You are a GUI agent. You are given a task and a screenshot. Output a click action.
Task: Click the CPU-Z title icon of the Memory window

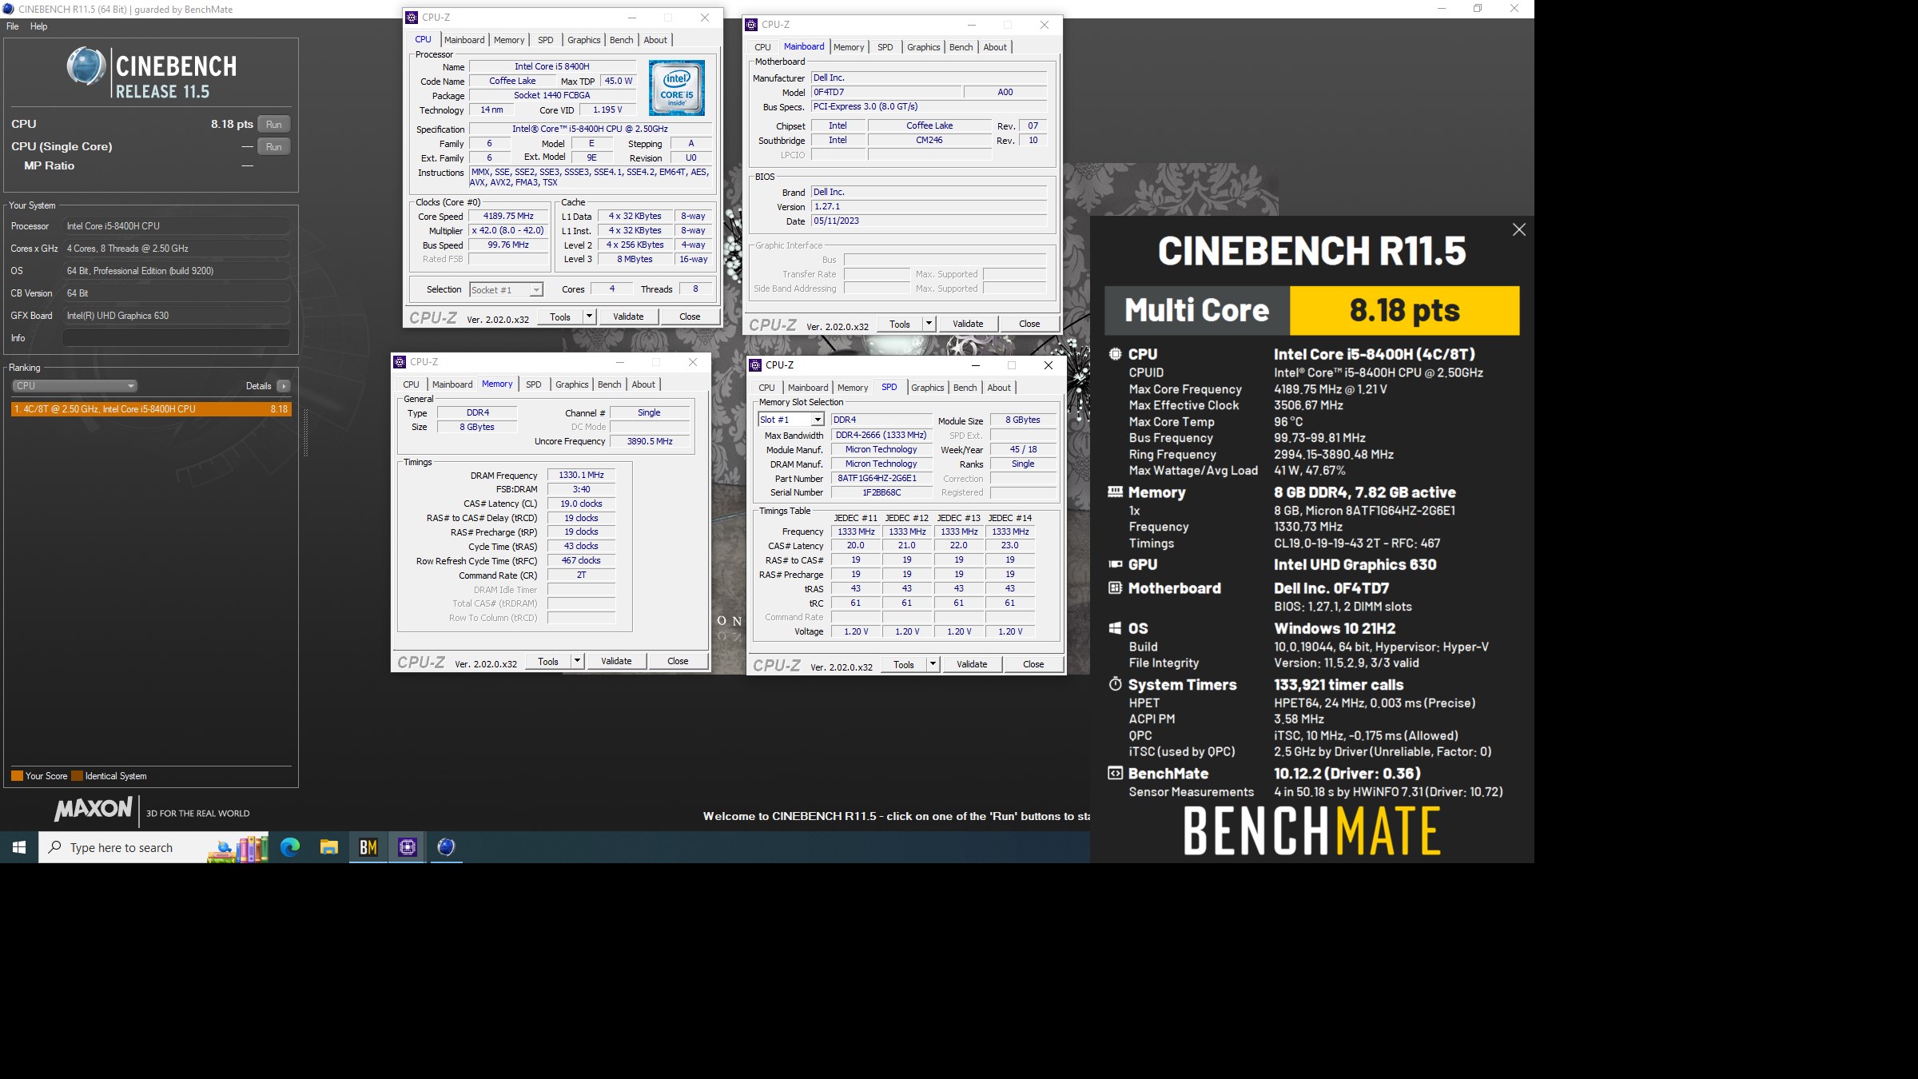pyautogui.click(x=400, y=362)
